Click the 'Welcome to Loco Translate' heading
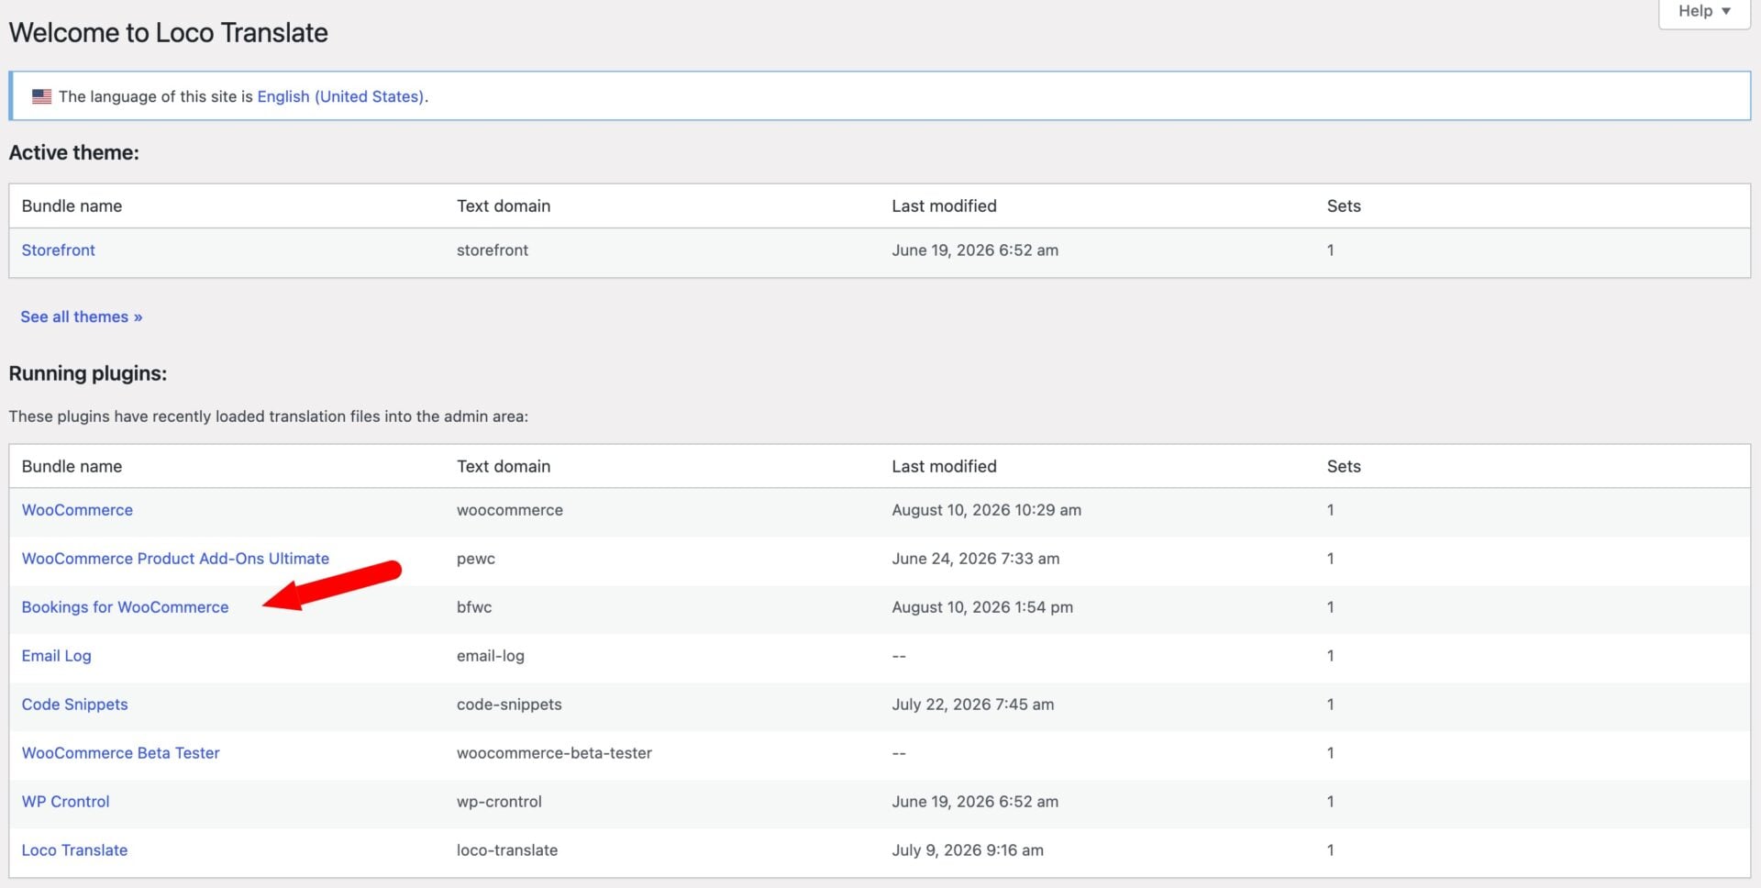 click(x=169, y=33)
